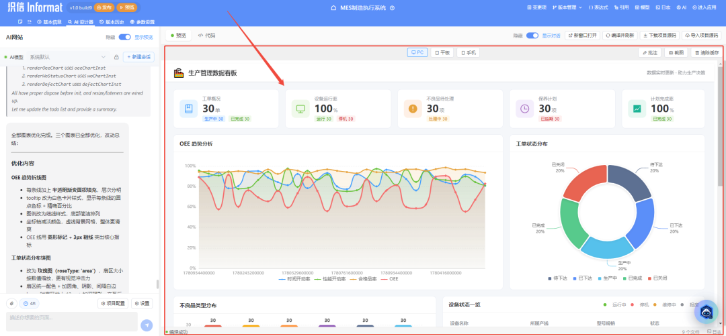This screenshot has height=336, width=726.
Task: Select the 平板 device preview
Action: pyautogui.click(x=442, y=53)
